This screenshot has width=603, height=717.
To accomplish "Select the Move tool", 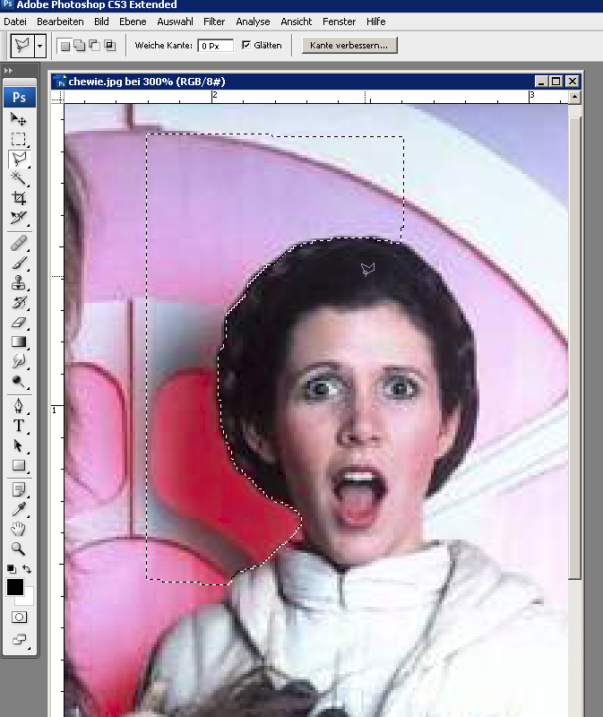I will pyautogui.click(x=18, y=119).
